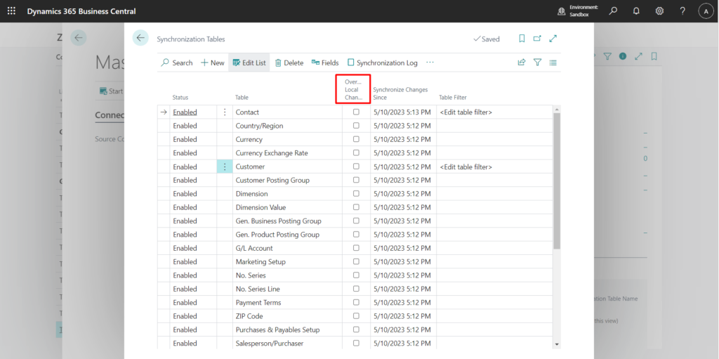This screenshot has width=719, height=359.
Task: Click Overwrite Local Change column header
Action: pyautogui.click(x=353, y=89)
